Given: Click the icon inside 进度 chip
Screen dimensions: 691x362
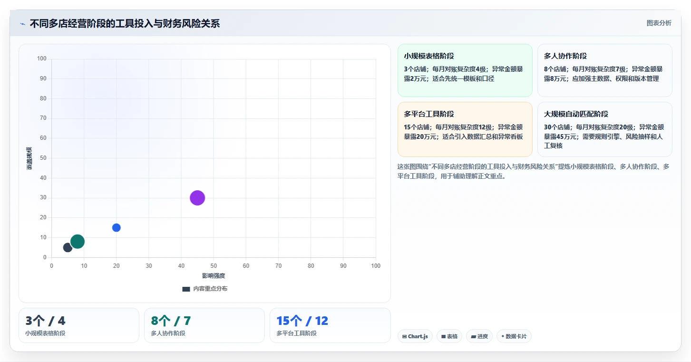Looking at the screenshot, I should point(473,336).
